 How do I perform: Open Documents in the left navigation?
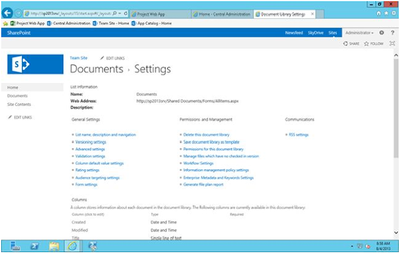(17, 95)
